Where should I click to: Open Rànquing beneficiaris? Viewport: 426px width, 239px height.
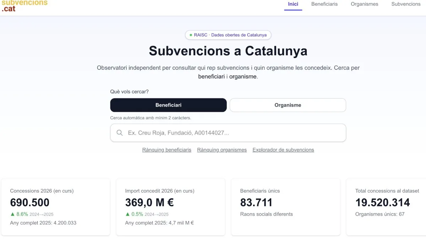tap(166, 150)
